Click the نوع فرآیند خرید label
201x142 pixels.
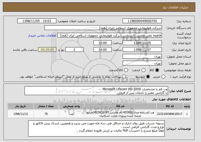click(180, 77)
